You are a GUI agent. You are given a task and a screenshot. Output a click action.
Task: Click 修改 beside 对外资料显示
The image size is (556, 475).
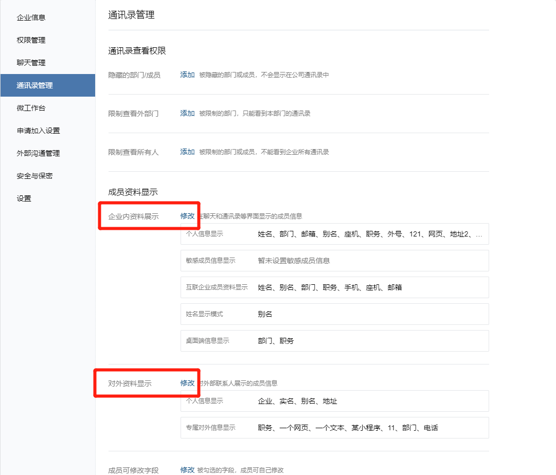[x=187, y=383]
